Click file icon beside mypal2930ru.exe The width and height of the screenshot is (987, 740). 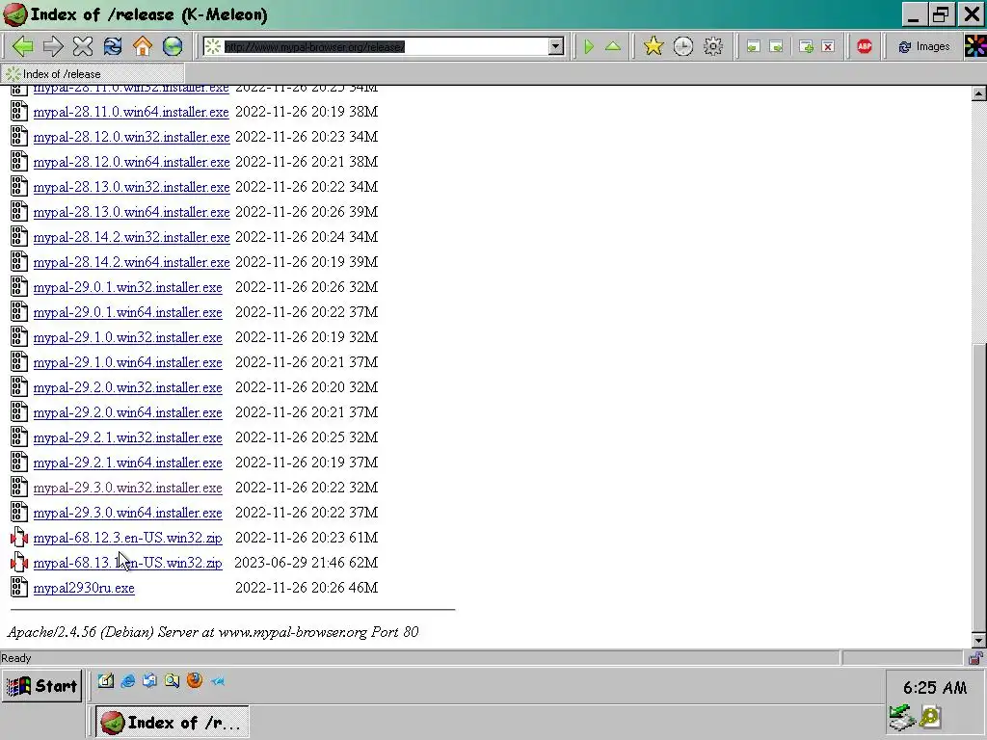pos(19,588)
